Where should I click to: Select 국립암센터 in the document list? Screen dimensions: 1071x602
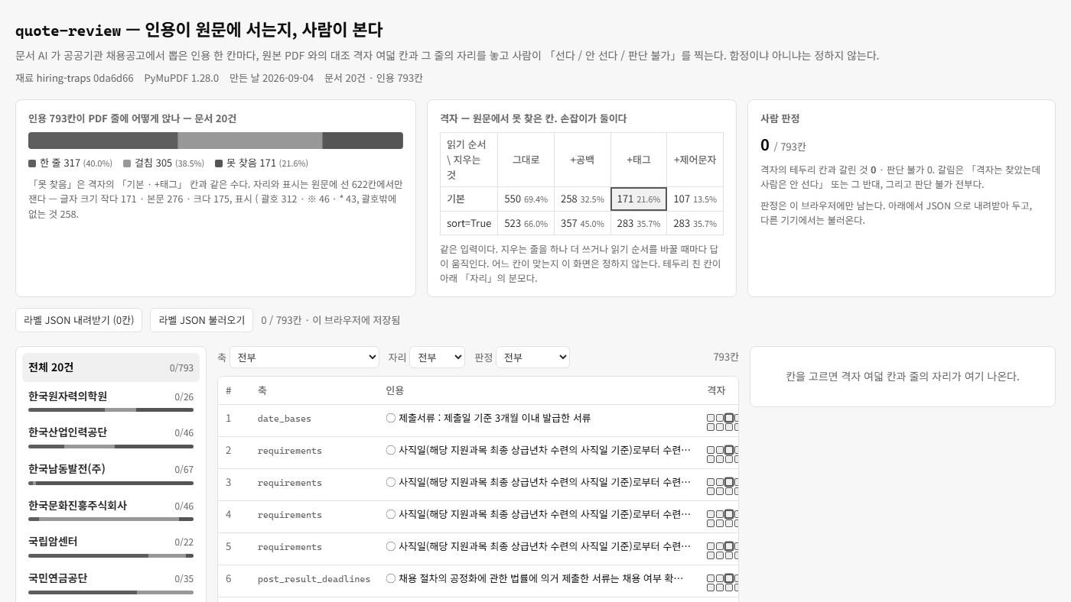[111, 546]
